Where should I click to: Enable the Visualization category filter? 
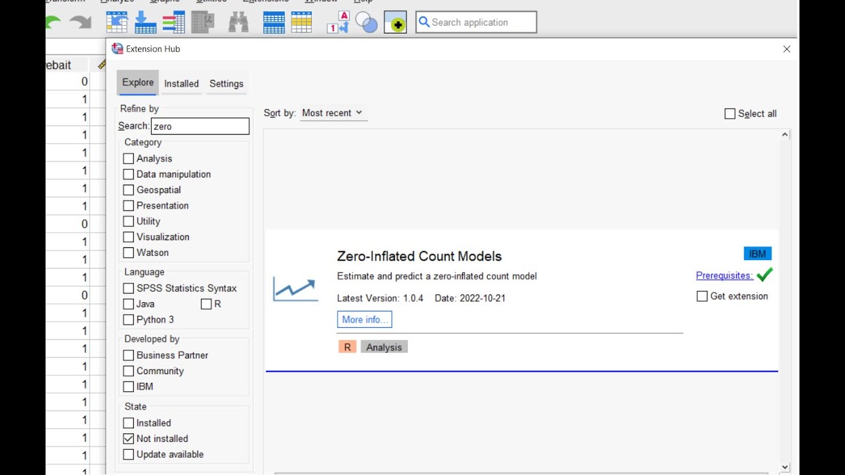(x=129, y=237)
